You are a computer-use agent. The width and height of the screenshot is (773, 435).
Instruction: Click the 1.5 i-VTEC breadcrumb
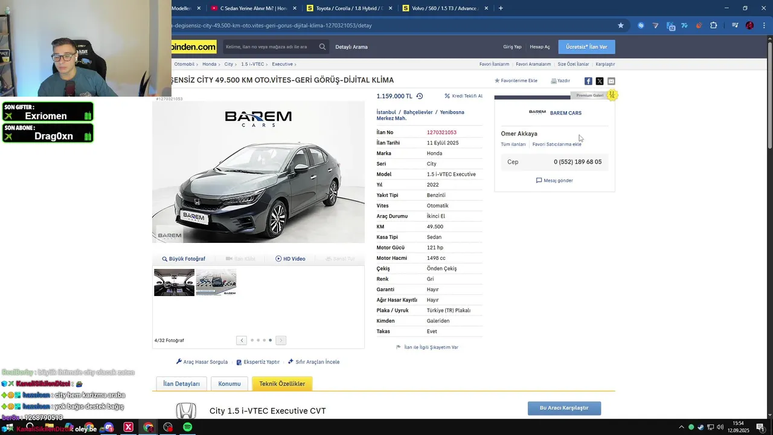point(252,64)
